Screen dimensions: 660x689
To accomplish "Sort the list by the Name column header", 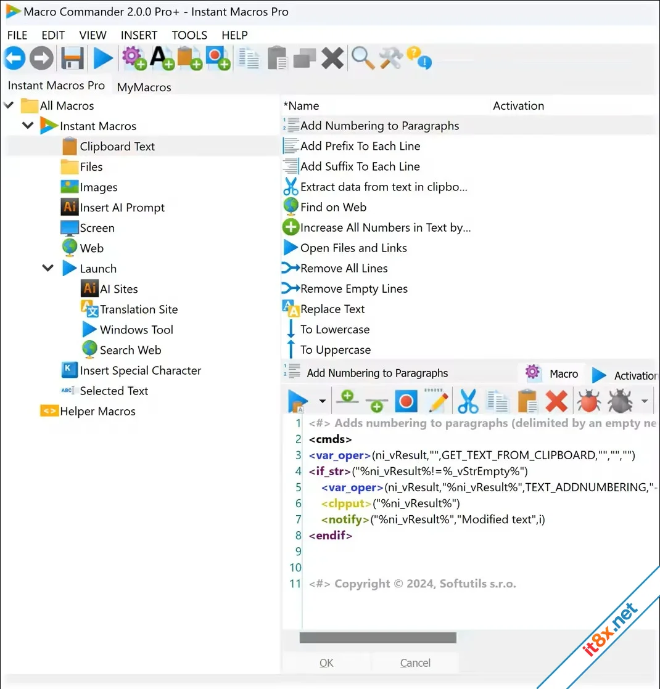I will pos(385,105).
